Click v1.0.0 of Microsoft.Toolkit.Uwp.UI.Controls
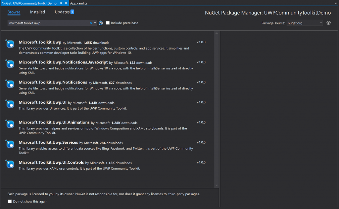The width and height of the screenshot is (339, 209). pos(201,162)
